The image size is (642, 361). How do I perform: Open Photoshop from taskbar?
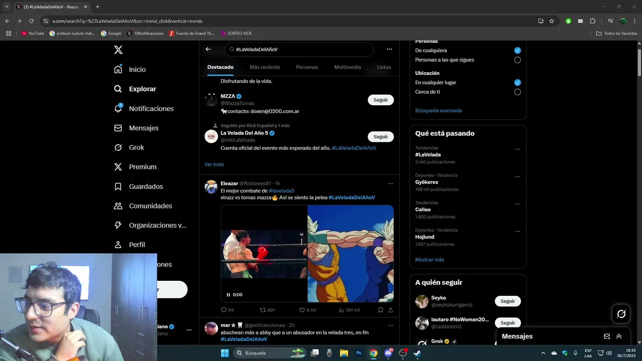[359, 353]
